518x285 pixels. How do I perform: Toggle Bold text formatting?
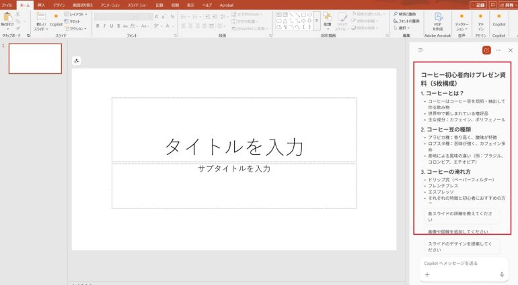click(97, 26)
